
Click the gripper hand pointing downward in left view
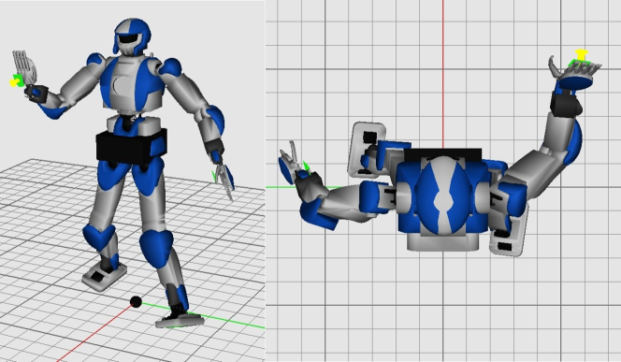[x=223, y=176]
